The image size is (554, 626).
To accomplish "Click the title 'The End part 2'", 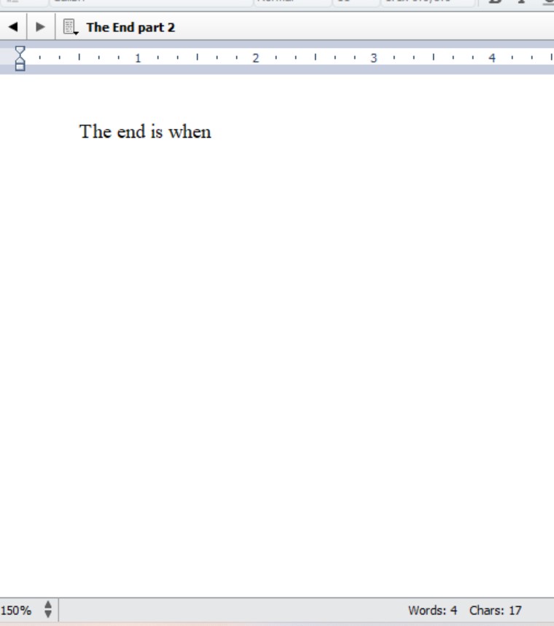I will coord(130,28).
